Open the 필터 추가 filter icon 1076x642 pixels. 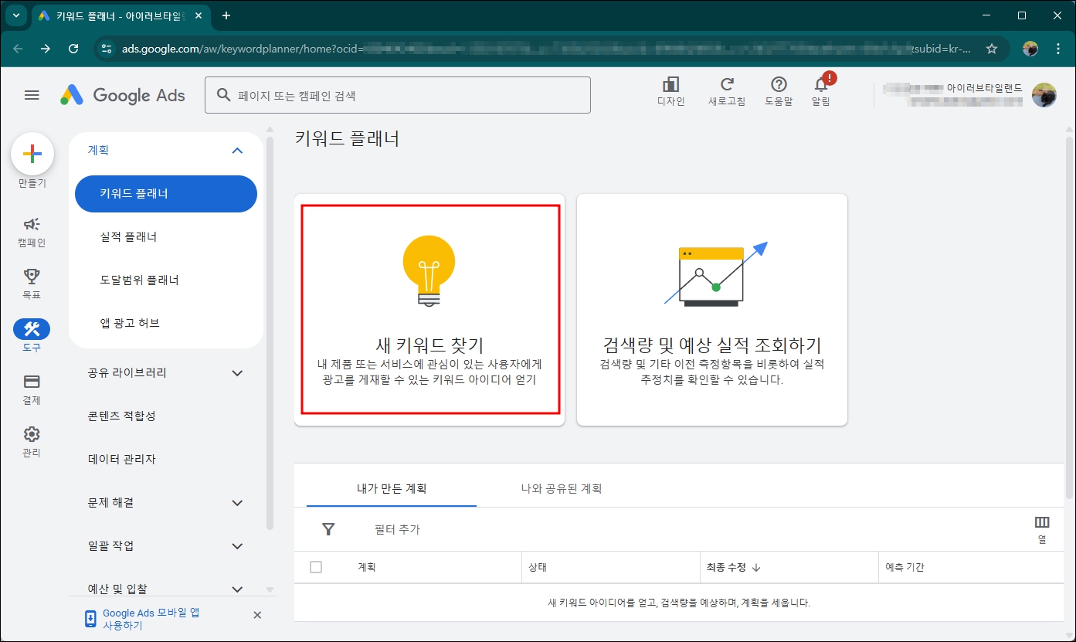click(x=328, y=529)
